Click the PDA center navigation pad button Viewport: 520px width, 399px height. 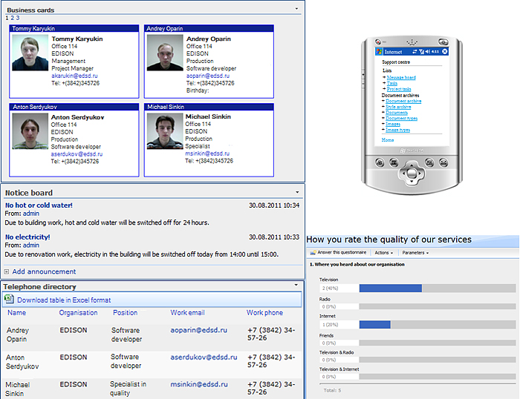tap(412, 173)
